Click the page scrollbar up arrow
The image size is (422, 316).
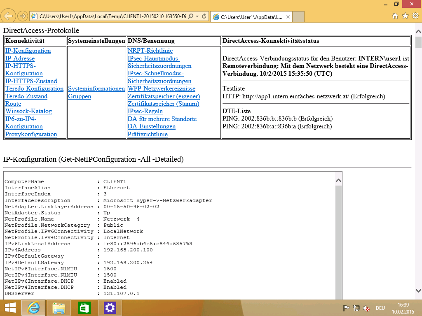pyautogui.click(x=419, y=31)
